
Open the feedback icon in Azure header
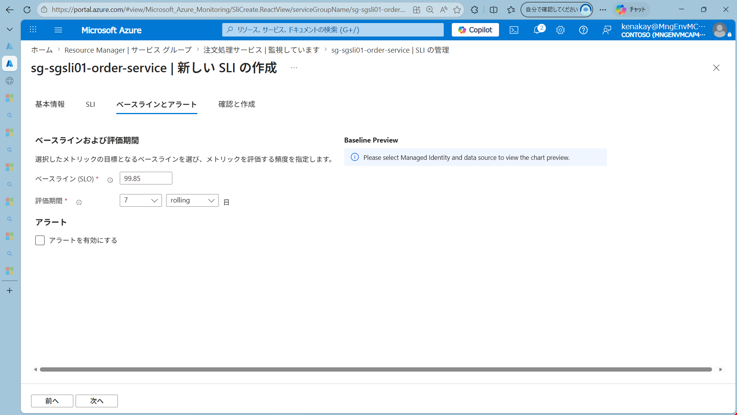pos(607,30)
